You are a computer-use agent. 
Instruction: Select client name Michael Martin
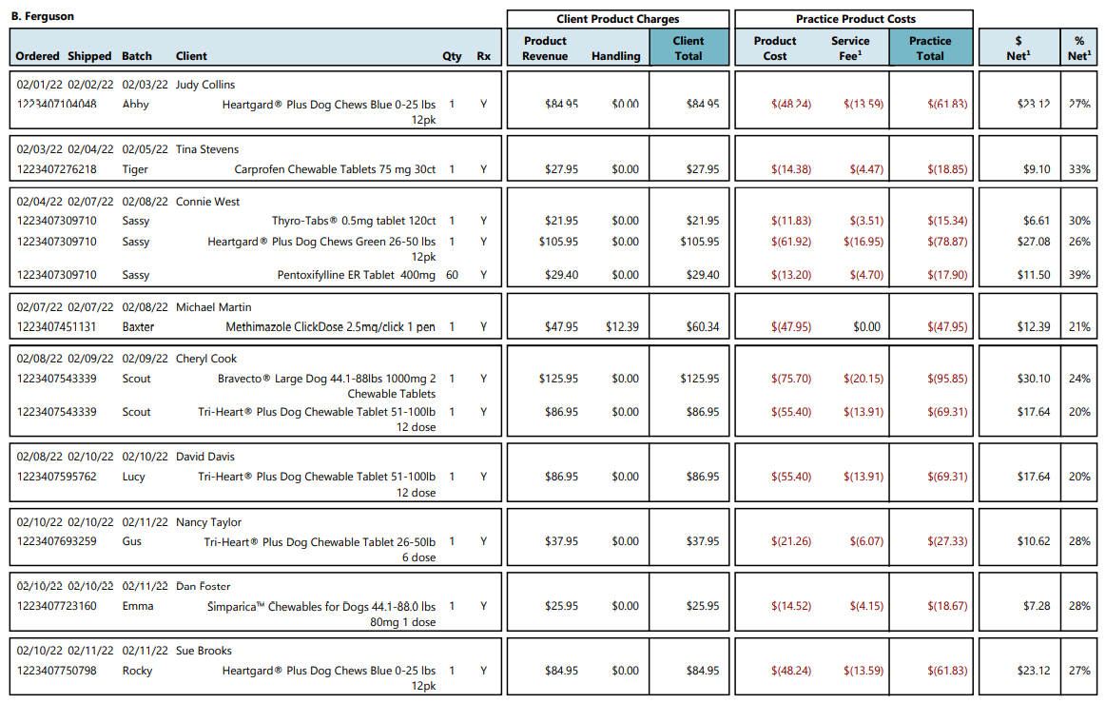click(214, 307)
